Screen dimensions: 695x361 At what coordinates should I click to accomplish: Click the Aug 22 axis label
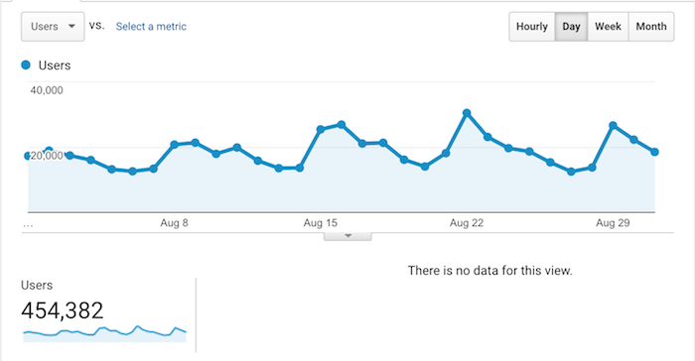(x=467, y=223)
